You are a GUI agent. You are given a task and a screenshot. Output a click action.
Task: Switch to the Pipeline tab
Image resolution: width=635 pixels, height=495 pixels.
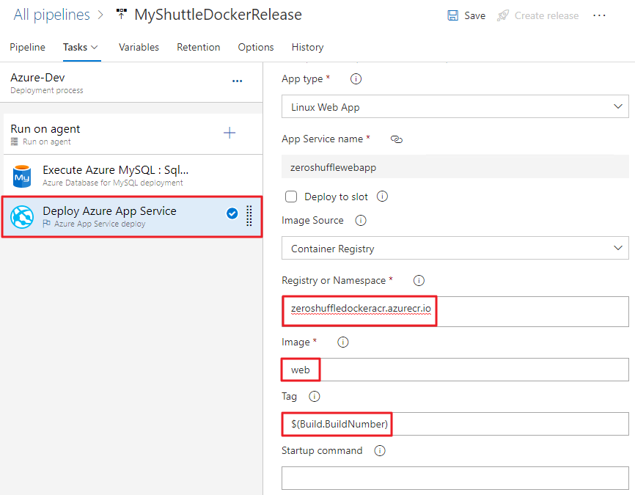pyautogui.click(x=28, y=48)
